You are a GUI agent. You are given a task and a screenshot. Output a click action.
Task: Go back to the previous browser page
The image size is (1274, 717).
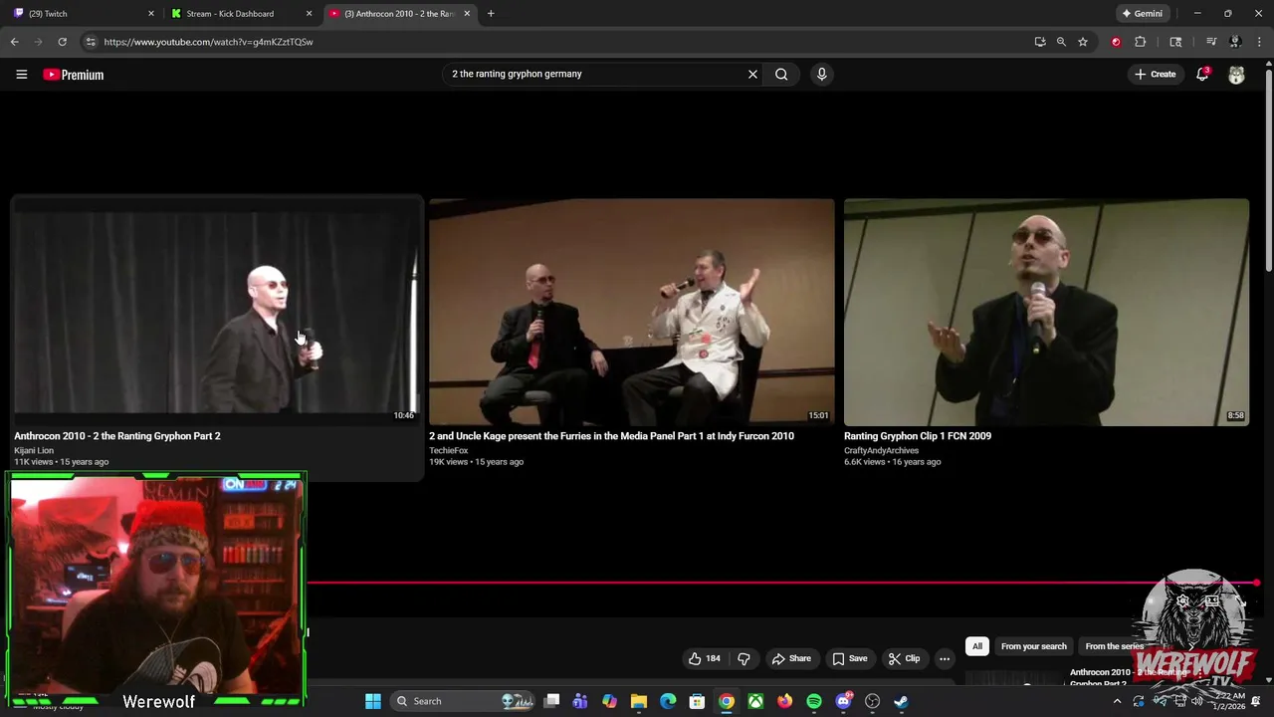(14, 42)
